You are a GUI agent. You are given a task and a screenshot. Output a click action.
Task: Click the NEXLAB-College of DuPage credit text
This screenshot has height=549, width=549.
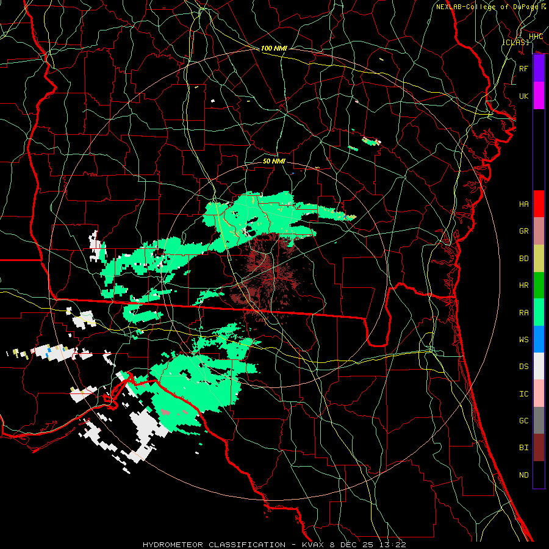pos(487,7)
